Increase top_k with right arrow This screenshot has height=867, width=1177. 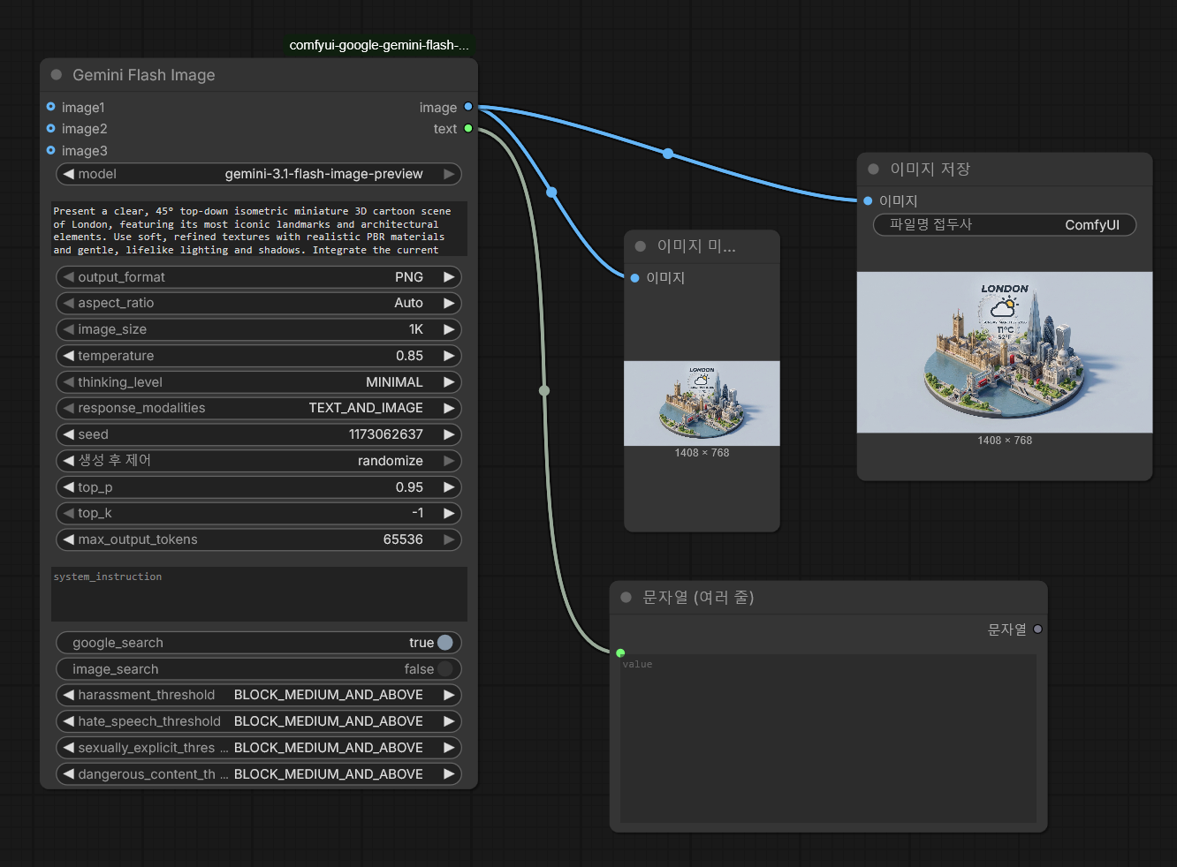pos(449,513)
